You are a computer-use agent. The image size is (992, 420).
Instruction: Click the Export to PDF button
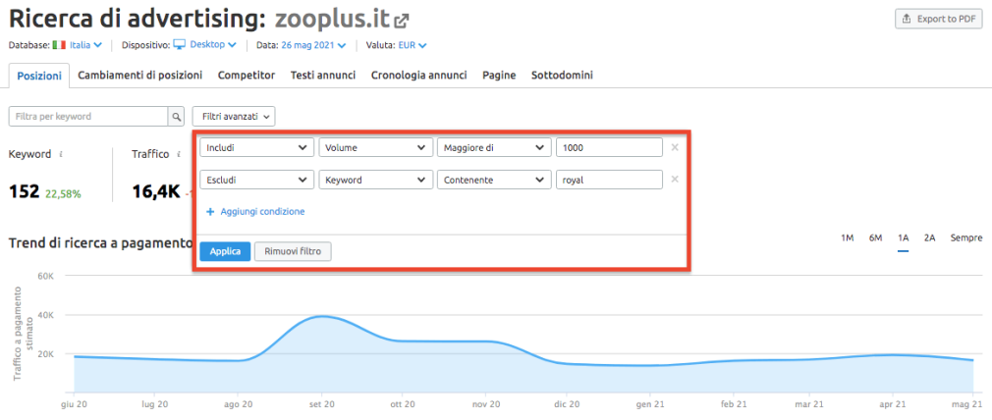tap(938, 20)
